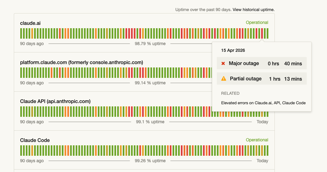Open the View historical uptime link
This screenshot has height=172, width=327.
pos(253,10)
